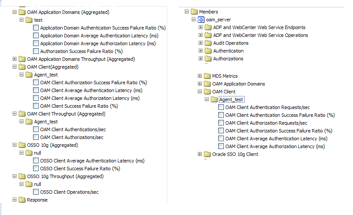Select the 'Oracle SSO 10g Client' label
Screen dimensions: 353x215
(235, 154)
